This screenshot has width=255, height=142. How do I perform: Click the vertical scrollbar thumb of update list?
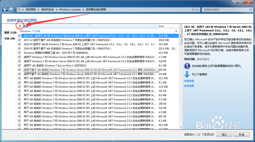pos(181,36)
